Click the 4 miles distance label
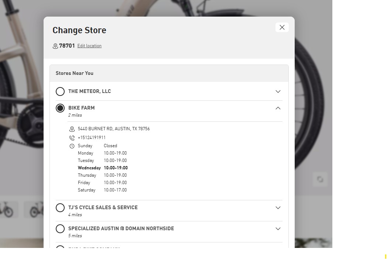The image size is (387, 259). 75,215
